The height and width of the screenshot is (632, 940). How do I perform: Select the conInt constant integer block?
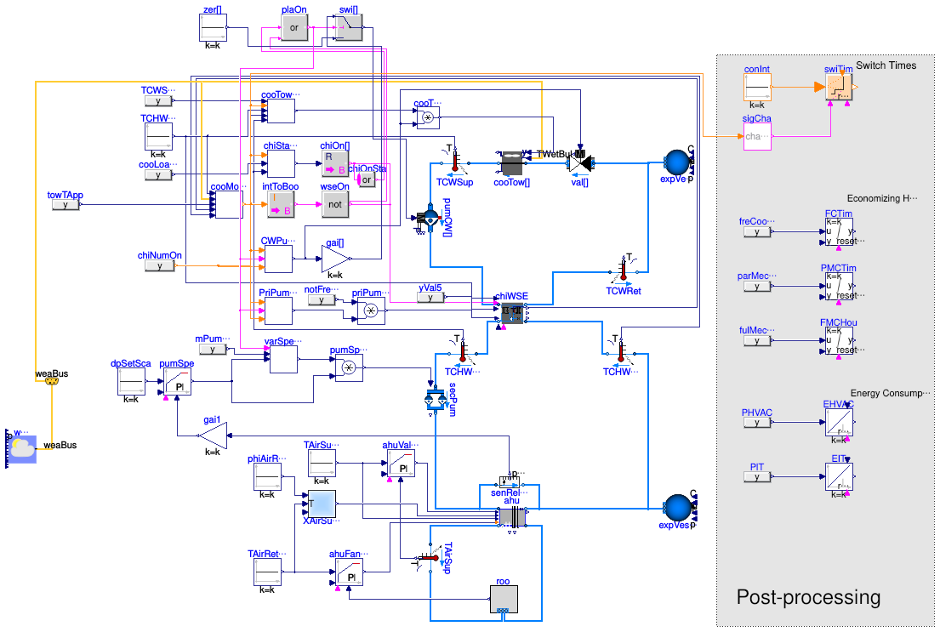click(757, 88)
